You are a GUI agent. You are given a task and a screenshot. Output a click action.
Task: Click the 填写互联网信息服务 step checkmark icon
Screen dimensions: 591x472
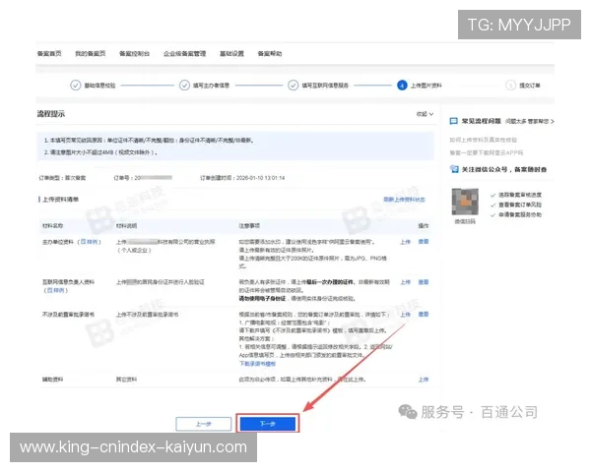click(x=293, y=86)
